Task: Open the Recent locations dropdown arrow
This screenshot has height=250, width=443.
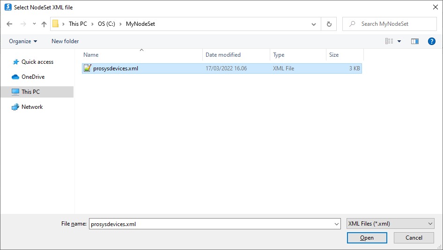Action: (x=34, y=24)
